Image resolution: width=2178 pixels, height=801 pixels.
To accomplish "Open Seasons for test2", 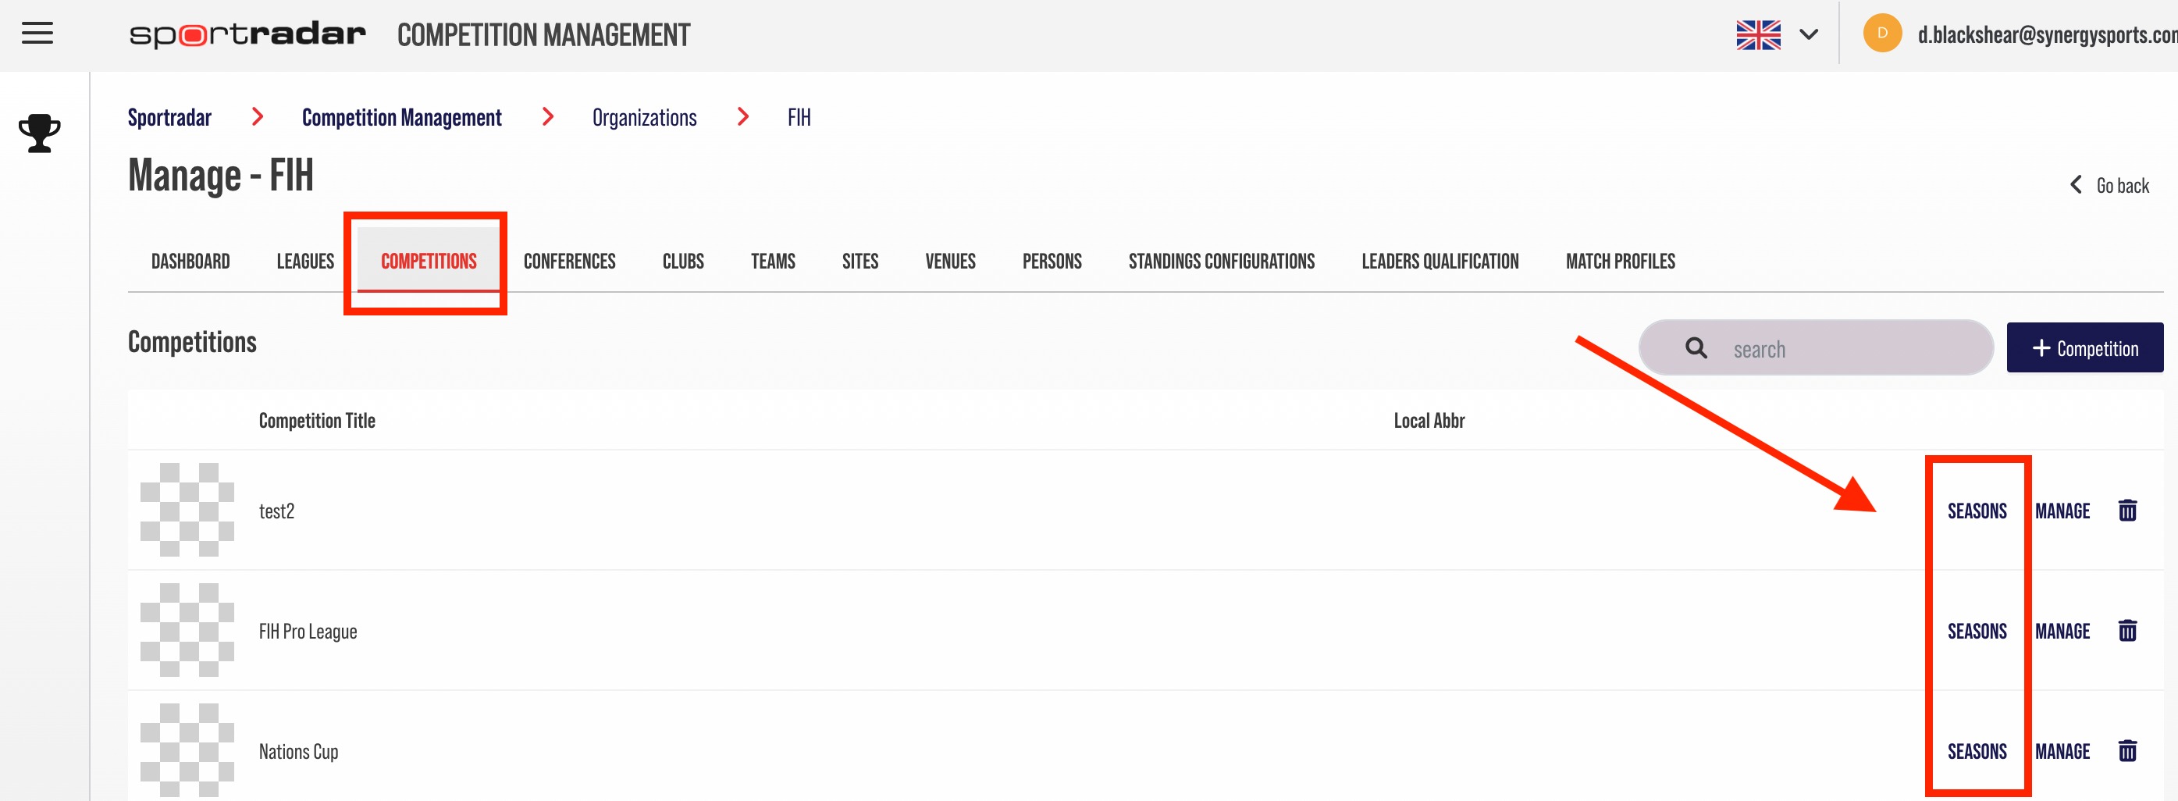I will coord(1977,511).
